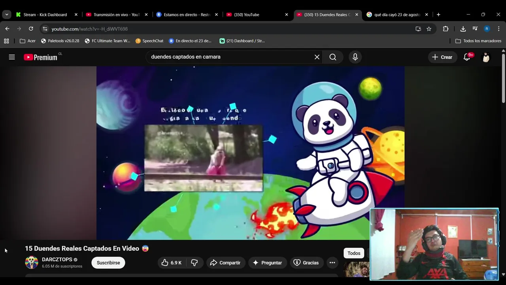Viewport: 506px width, 285px height.
Task: Open the Chrome profile avatar
Action: (x=487, y=29)
